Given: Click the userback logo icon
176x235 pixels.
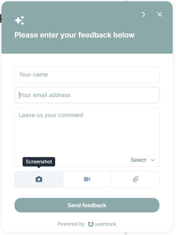Looking at the screenshot, I should click(x=91, y=224).
